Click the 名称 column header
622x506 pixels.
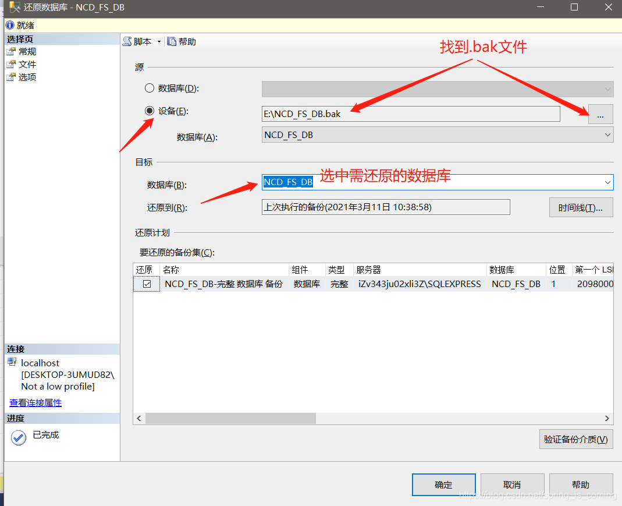coord(224,270)
